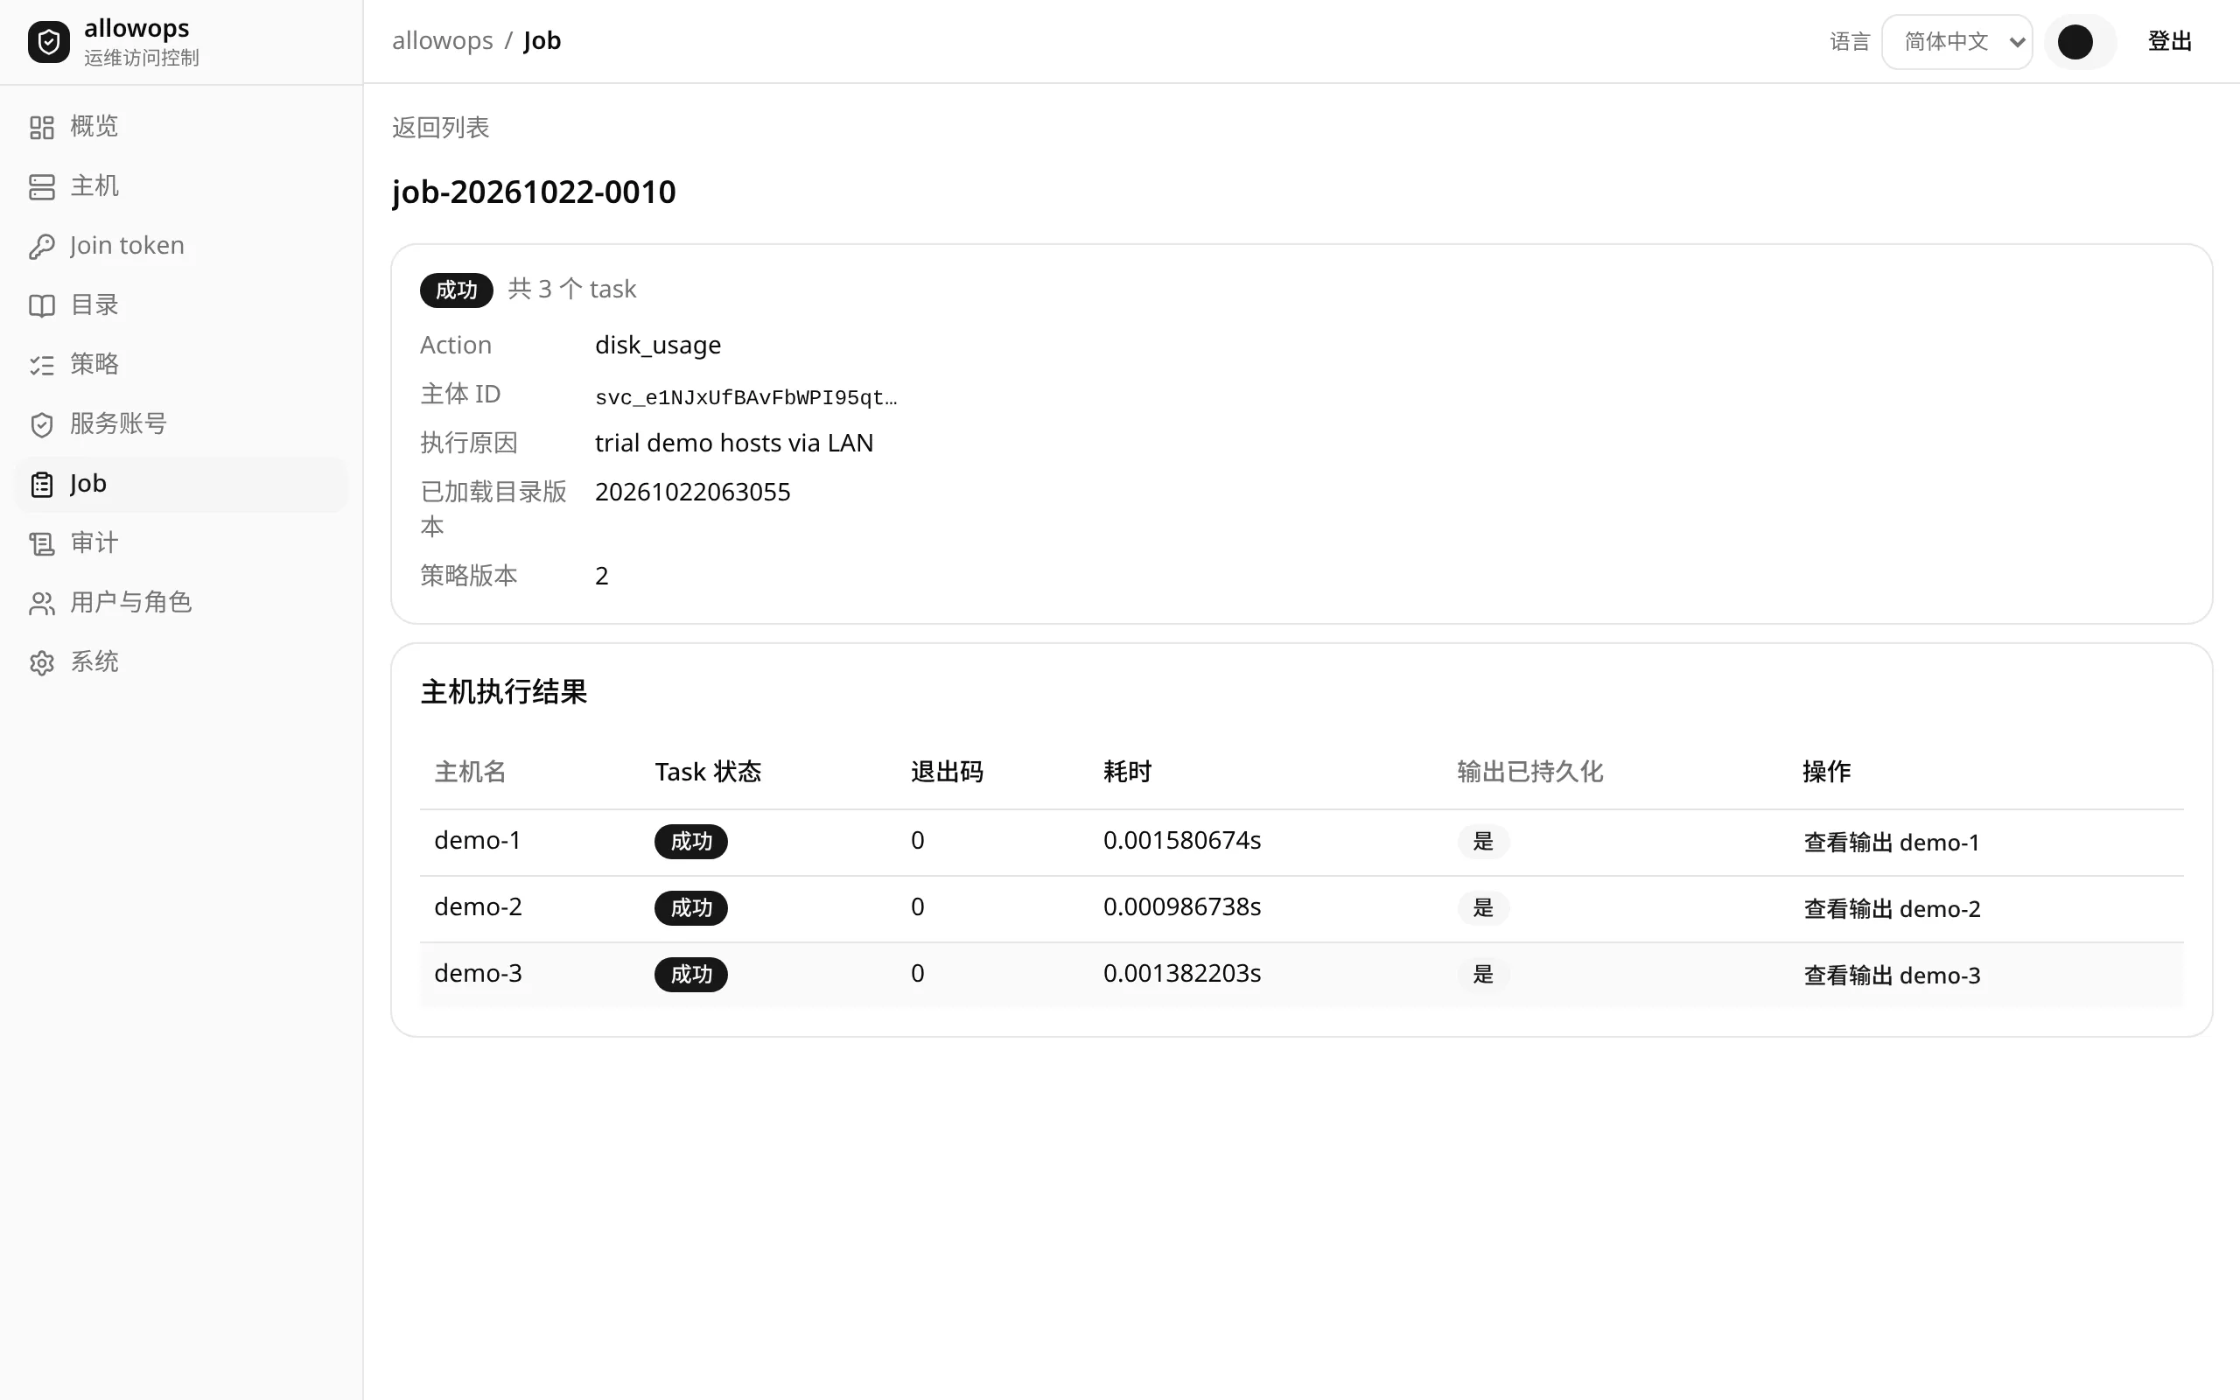Click demo-1 hostname cell

[x=478, y=841]
